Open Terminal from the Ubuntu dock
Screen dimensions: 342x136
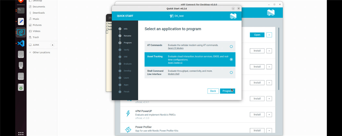point(21,10)
